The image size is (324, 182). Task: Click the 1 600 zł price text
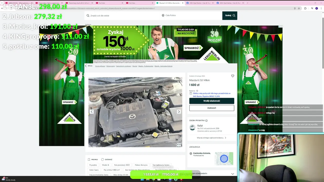pyautogui.click(x=194, y=85)
